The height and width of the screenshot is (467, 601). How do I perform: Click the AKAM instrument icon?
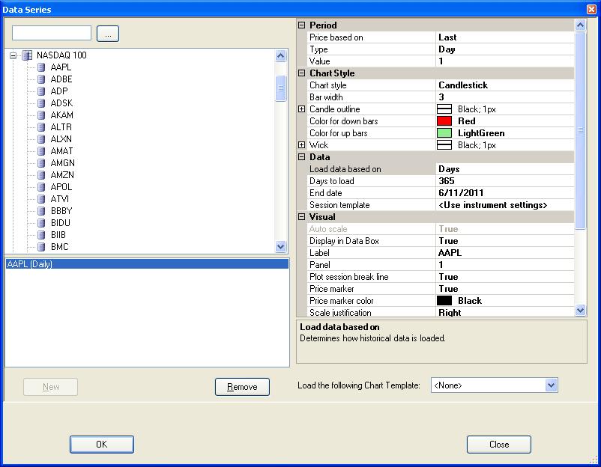pyautogui.click(x=41, y=115)
